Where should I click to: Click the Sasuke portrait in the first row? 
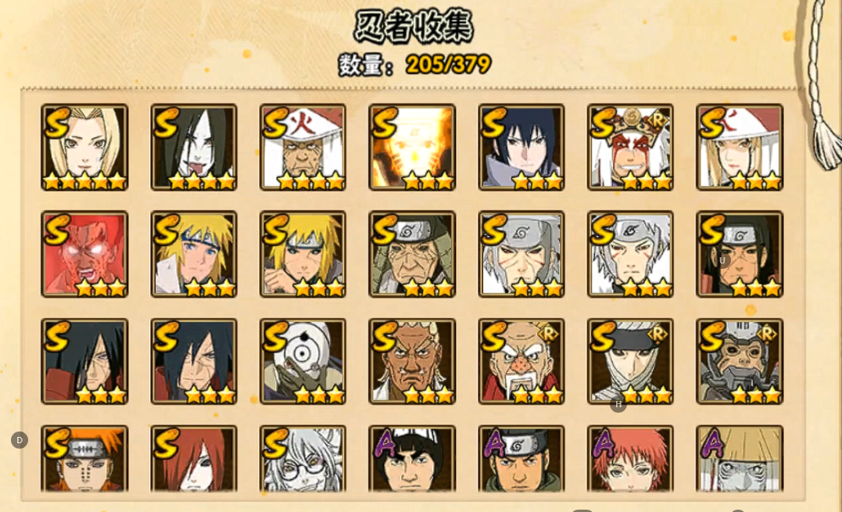[x=521, y=147]
